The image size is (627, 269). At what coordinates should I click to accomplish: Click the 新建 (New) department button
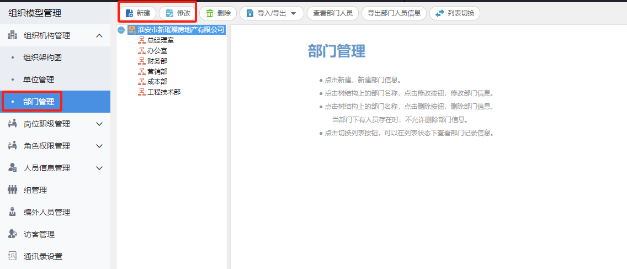pos(138,13)
